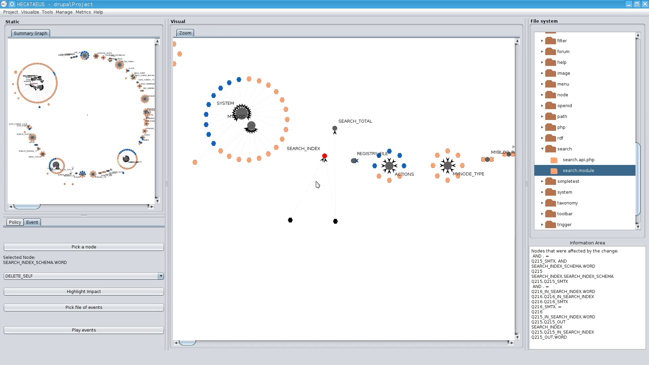Click the Visual panel horizontal scrollbar thumb
The height and width of the screenshot is (365, 649).
coord(187,343)
